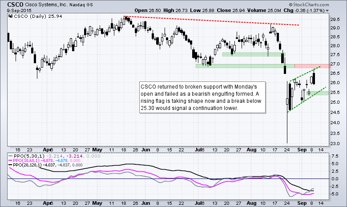347x207 pixels.
Task: Click the 7.5 label on PPO axis
Action: pos(335,156)
